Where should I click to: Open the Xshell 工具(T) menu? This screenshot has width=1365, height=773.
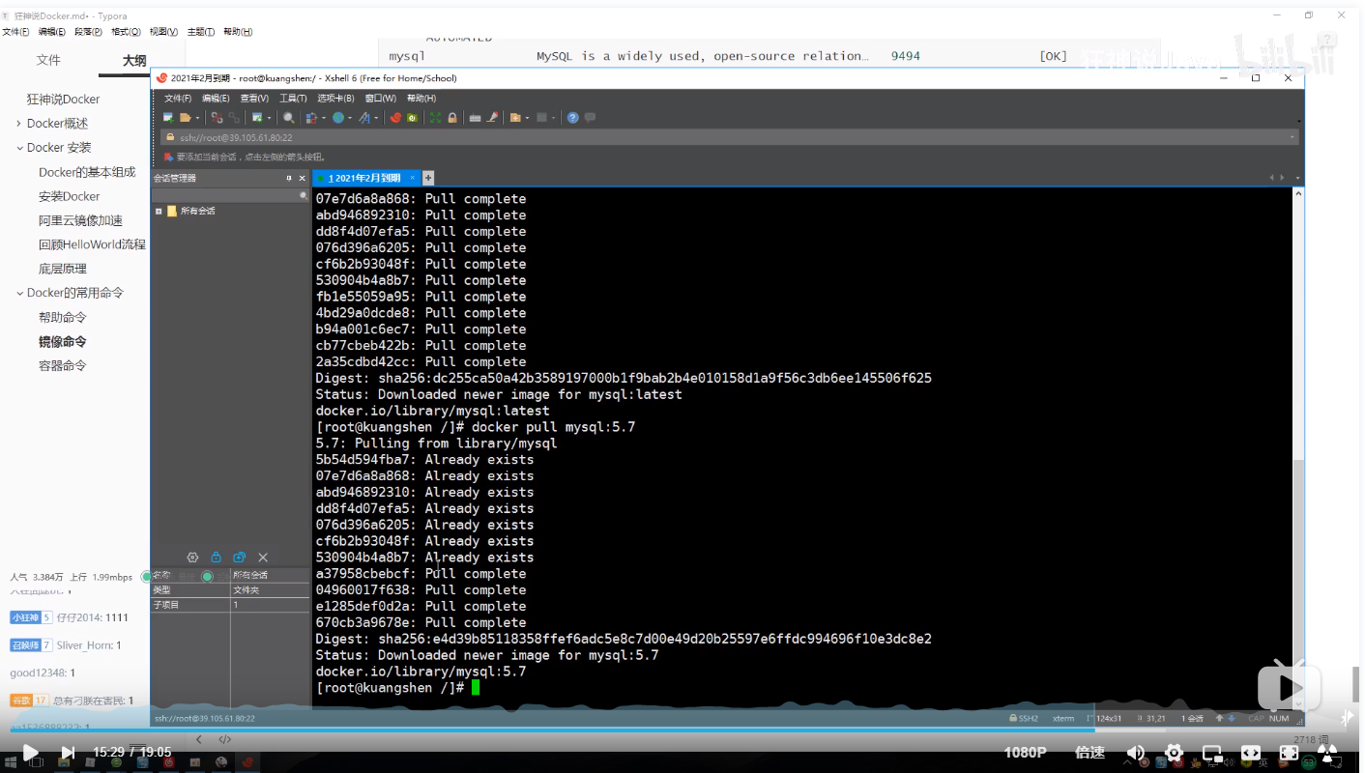tap(293, 98)
